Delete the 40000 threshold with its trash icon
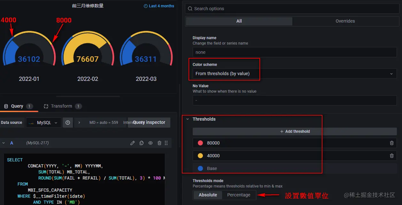Screen dimensions: 402x205 point(392,156)
